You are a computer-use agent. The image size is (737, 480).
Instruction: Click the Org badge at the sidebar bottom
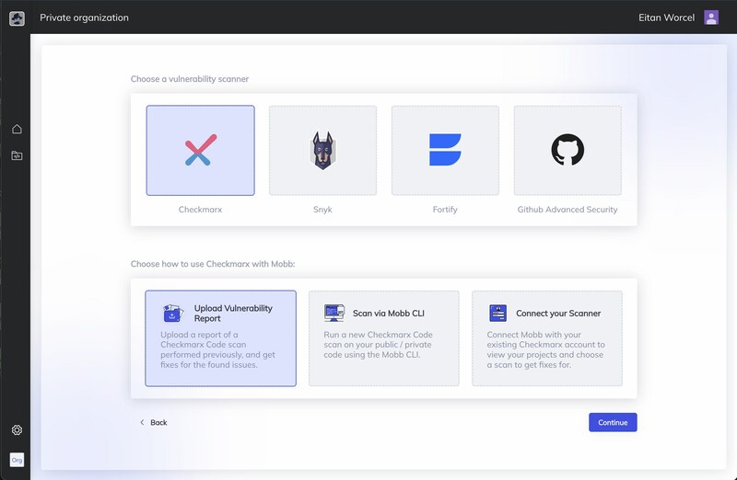[x=17, y=460]
